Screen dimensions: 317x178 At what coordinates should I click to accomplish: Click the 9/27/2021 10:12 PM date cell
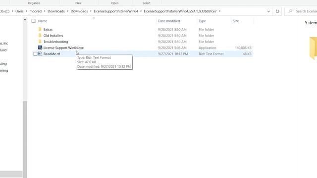point(173,54)
